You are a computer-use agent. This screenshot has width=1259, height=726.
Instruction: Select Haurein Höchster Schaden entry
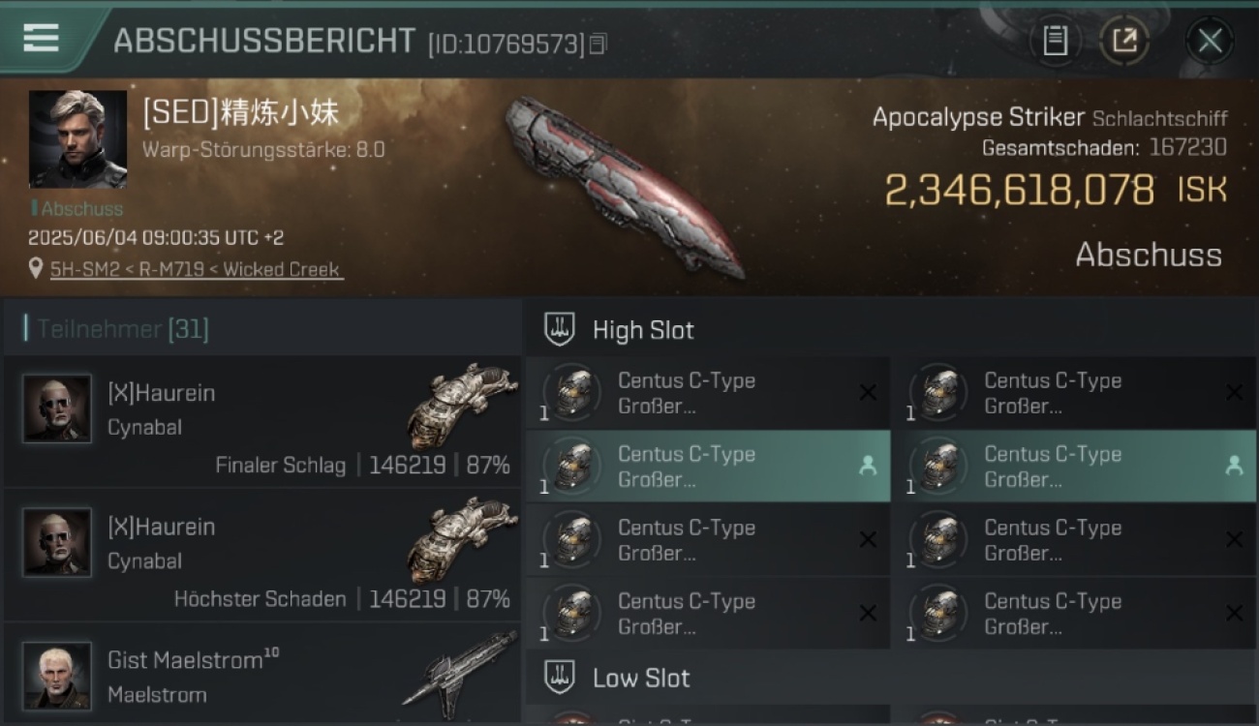(262, 556)
